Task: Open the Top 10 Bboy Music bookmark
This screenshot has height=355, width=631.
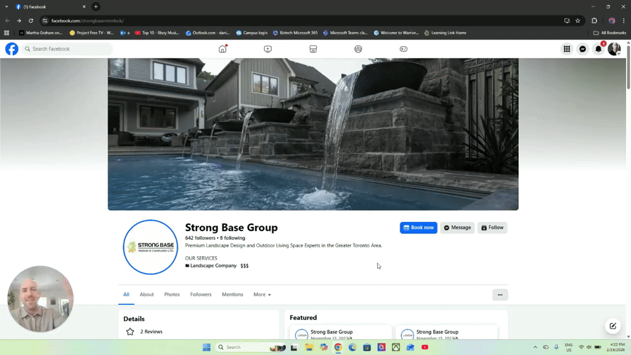Action: point(157,33)
